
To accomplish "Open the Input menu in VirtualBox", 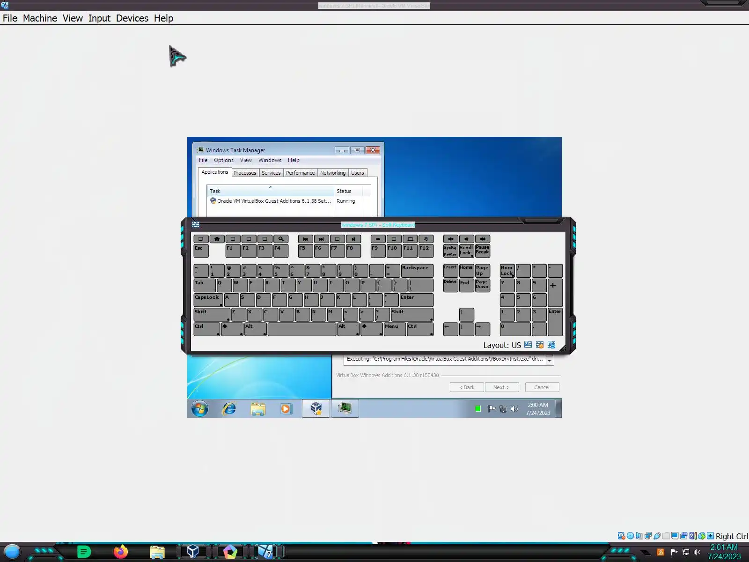I will click(x=99, y=18).
